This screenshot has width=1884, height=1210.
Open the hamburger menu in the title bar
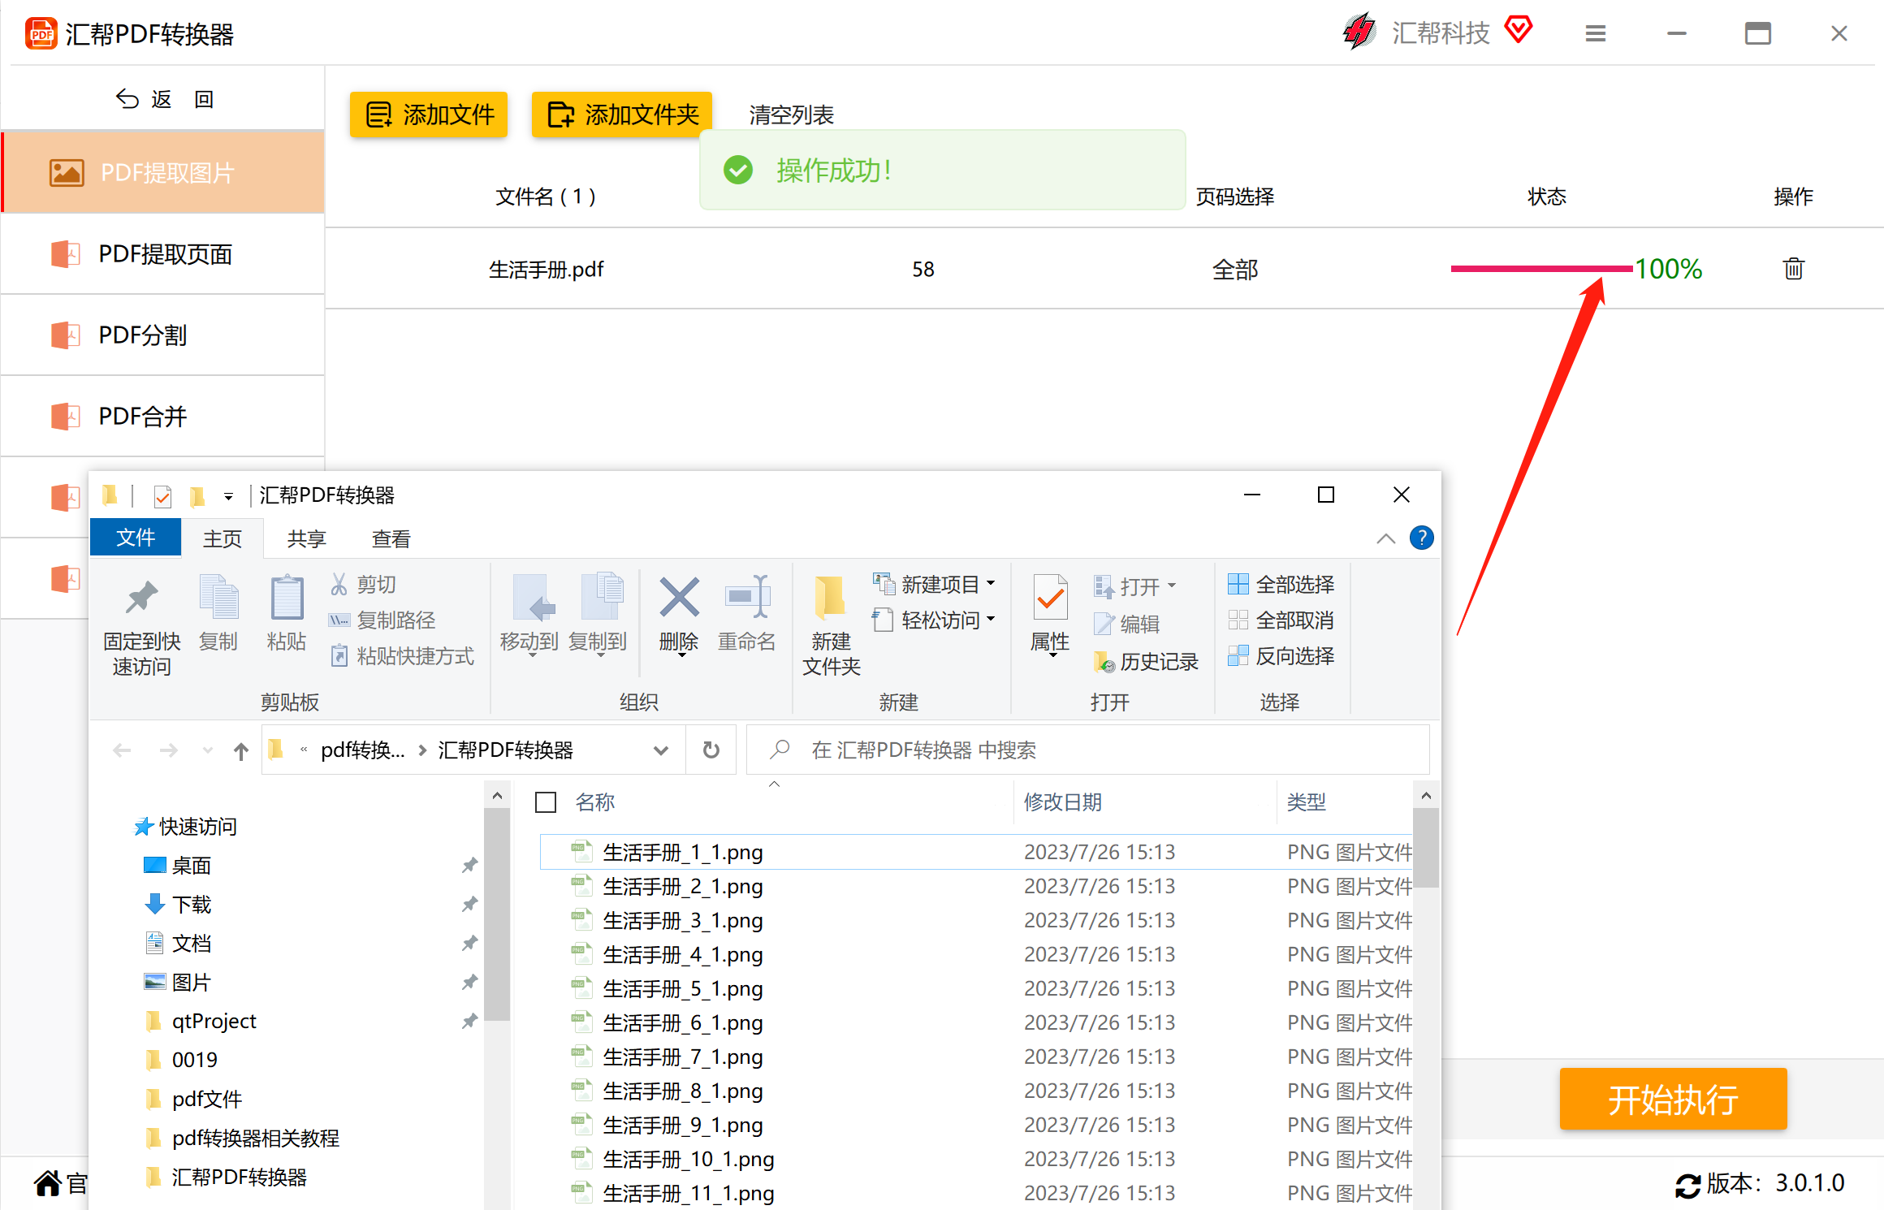1595,33
